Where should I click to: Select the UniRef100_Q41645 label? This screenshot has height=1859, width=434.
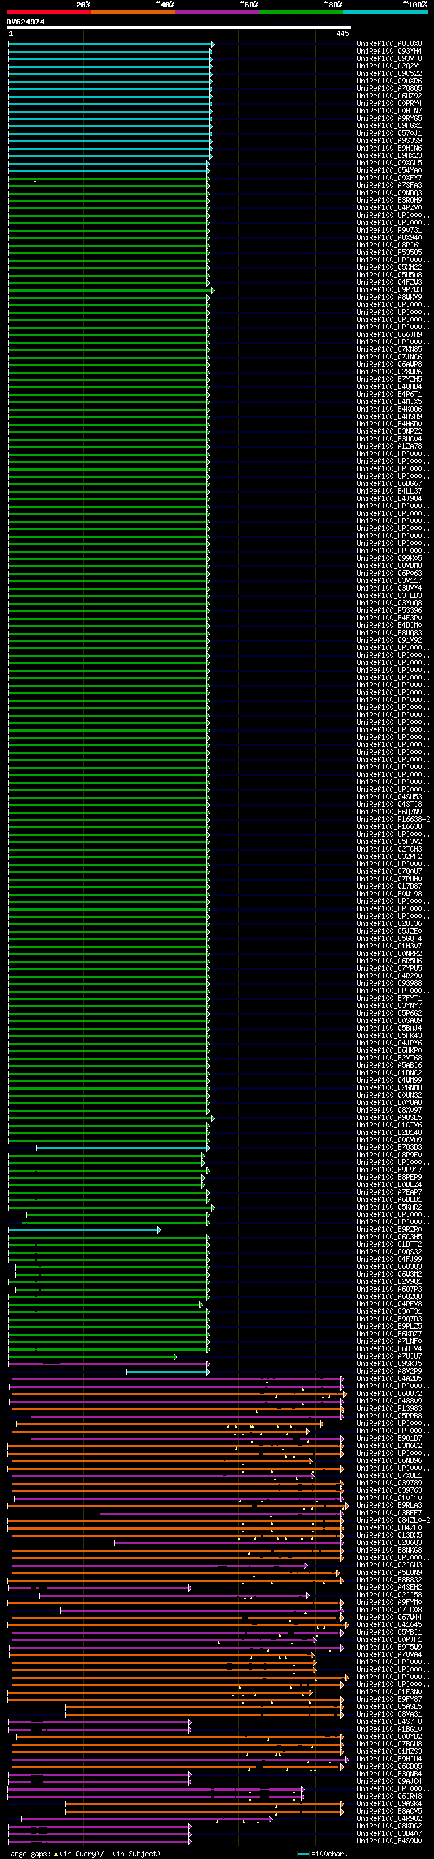(x=389, y=1625)
